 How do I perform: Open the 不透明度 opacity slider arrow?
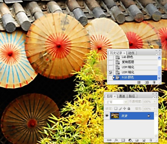coord(155,102)
